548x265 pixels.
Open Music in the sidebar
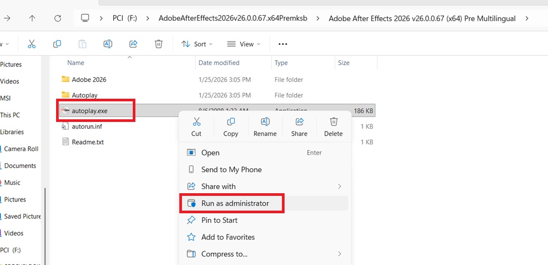click(x=12, y=182)
